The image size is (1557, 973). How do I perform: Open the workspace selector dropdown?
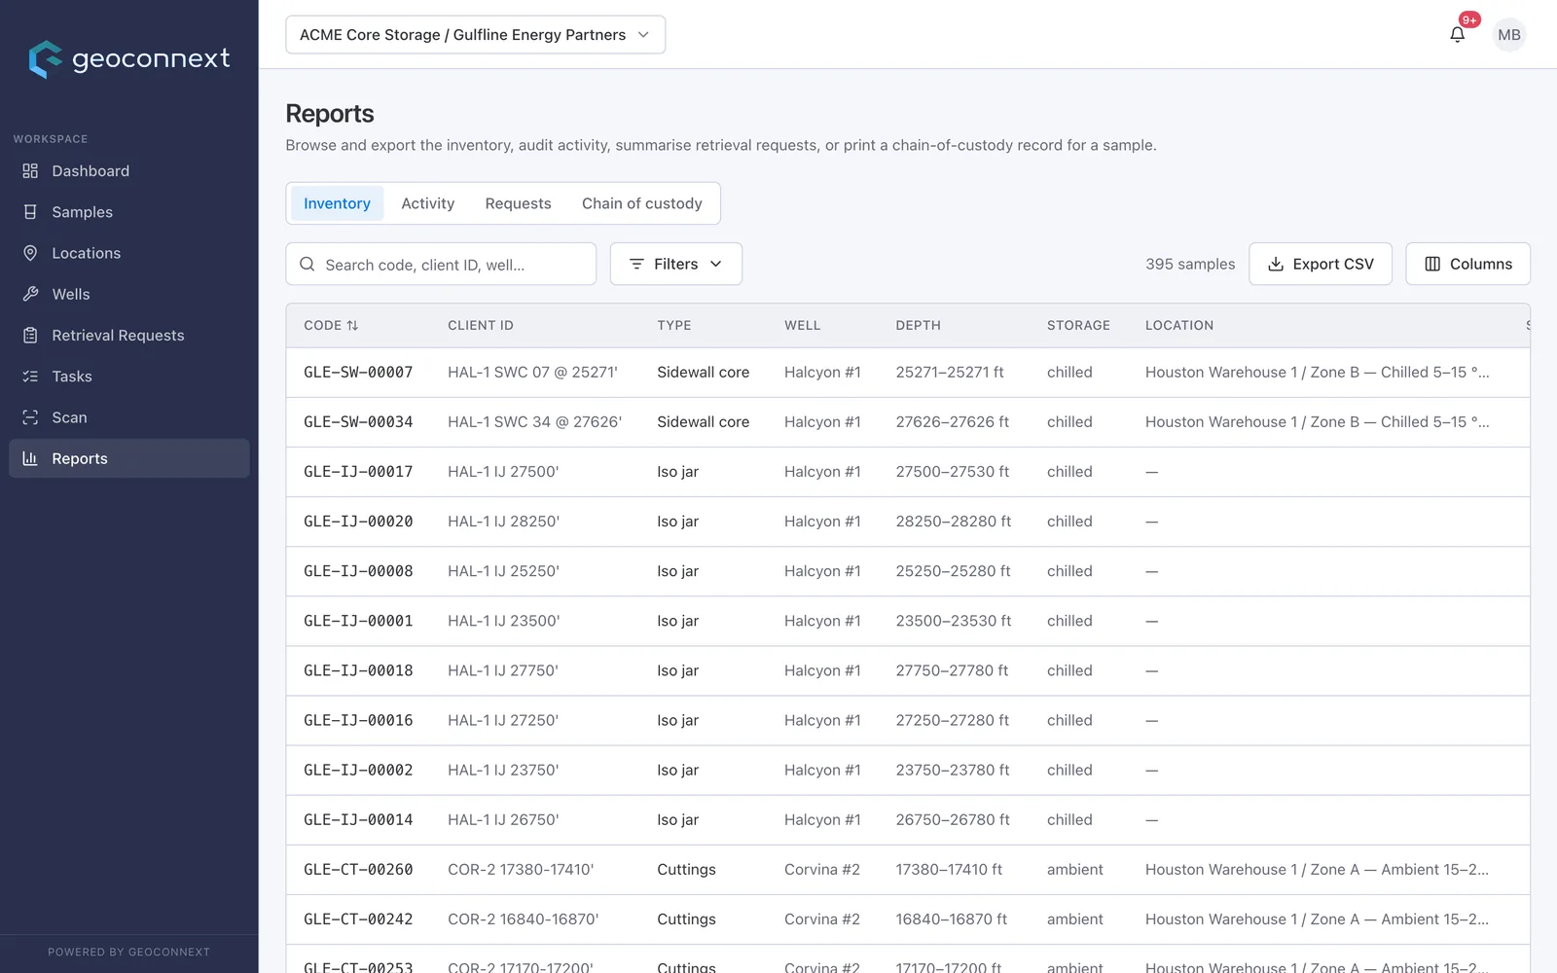click(x=475, y=35)
